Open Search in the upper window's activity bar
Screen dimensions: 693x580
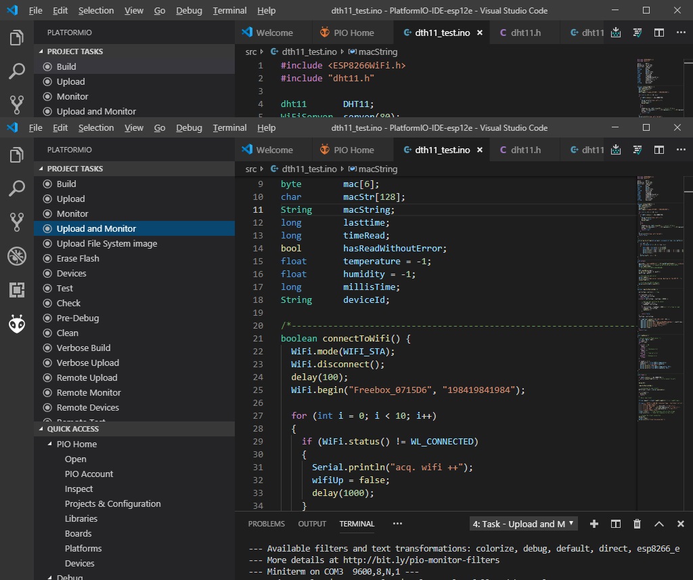(17, 70)
